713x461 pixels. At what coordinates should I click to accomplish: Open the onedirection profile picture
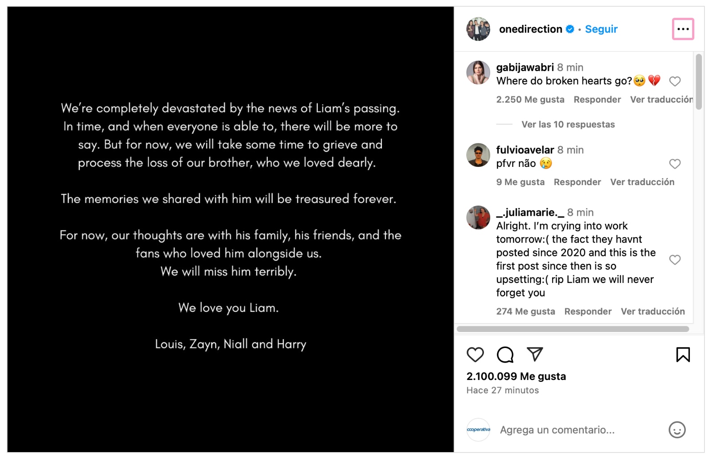[478, 29]
